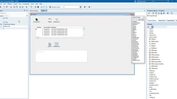Click the Next record arrow in Fields Editor
Screen dimensions: 177x99
coord(140,20)
